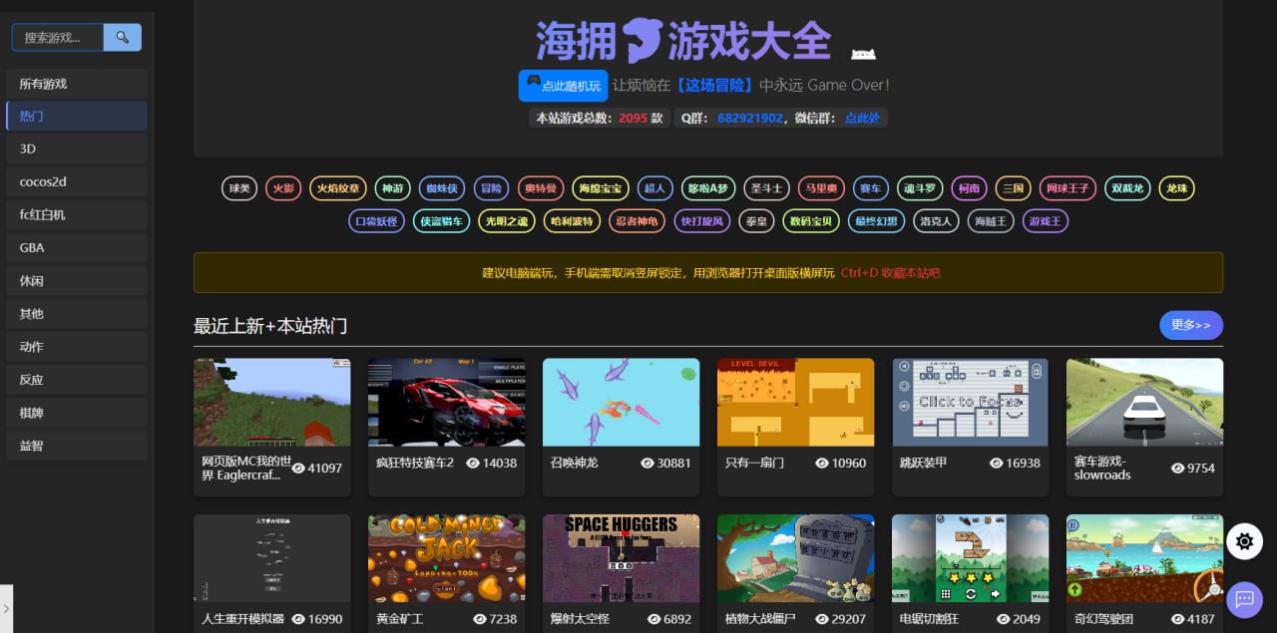Select the 海绵宝宝 tag
1277x633 pixels.
tap(601, 188)
